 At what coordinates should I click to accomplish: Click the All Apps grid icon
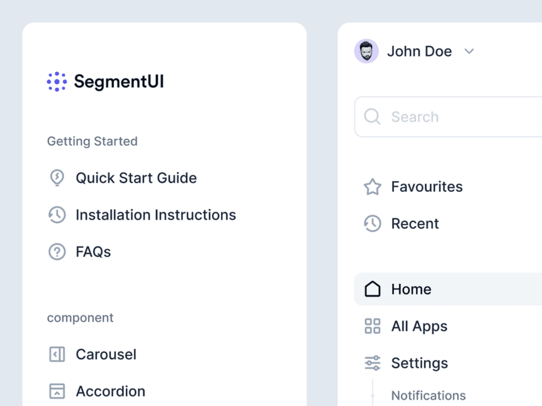click(x=373, y=327)
